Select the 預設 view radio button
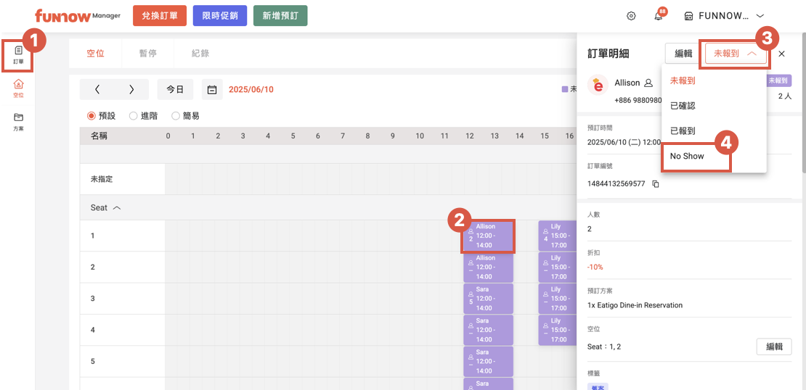This screenshot has width=806, height=390. click(x=91, y=116)
